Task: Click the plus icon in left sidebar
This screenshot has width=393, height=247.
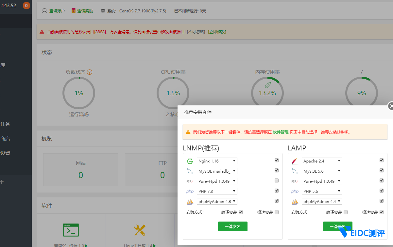Action: coord(2,182)
